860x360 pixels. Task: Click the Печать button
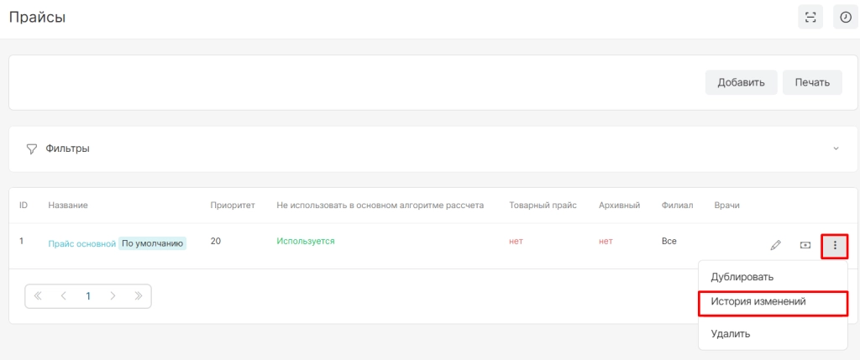(x=812, y=82)
